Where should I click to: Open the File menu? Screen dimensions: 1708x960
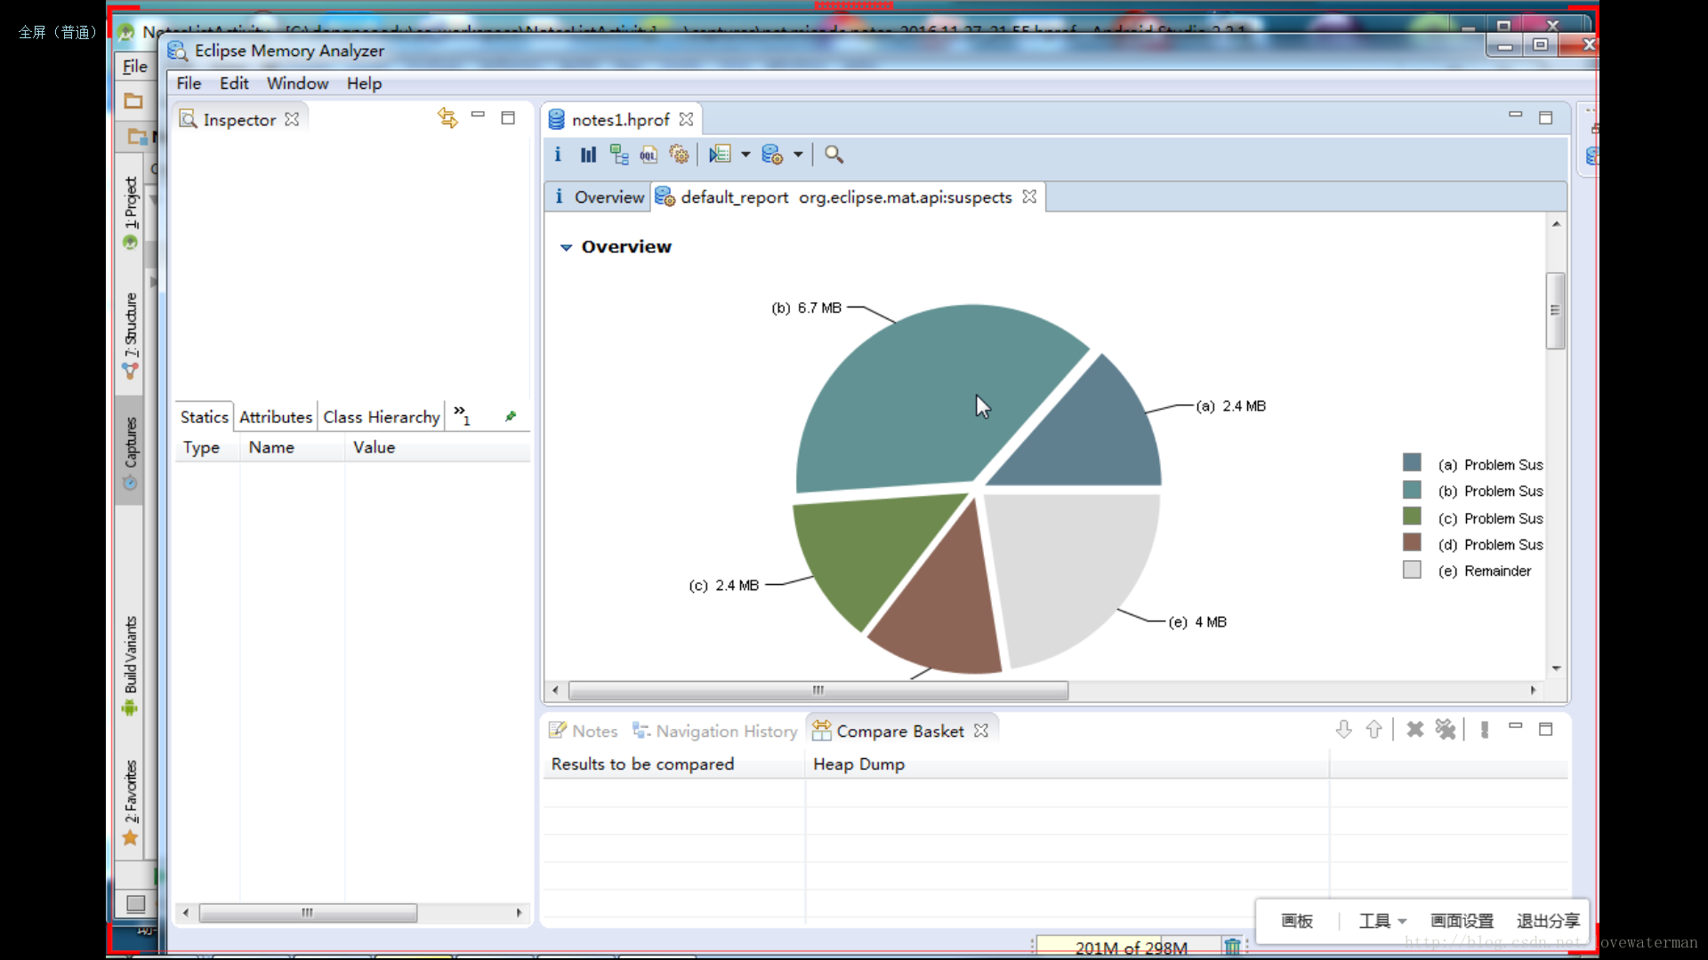[x=188, y=82]
